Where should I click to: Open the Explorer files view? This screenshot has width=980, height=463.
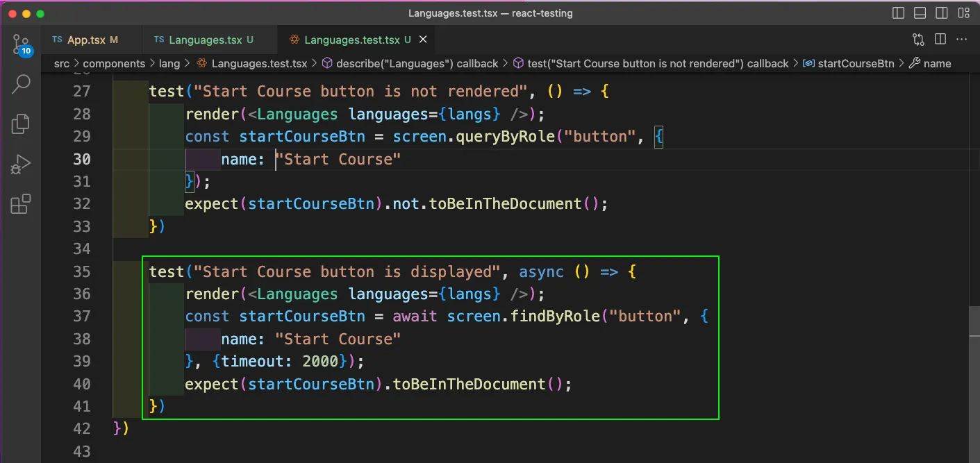pyautogui.click(x=21, y=124)
